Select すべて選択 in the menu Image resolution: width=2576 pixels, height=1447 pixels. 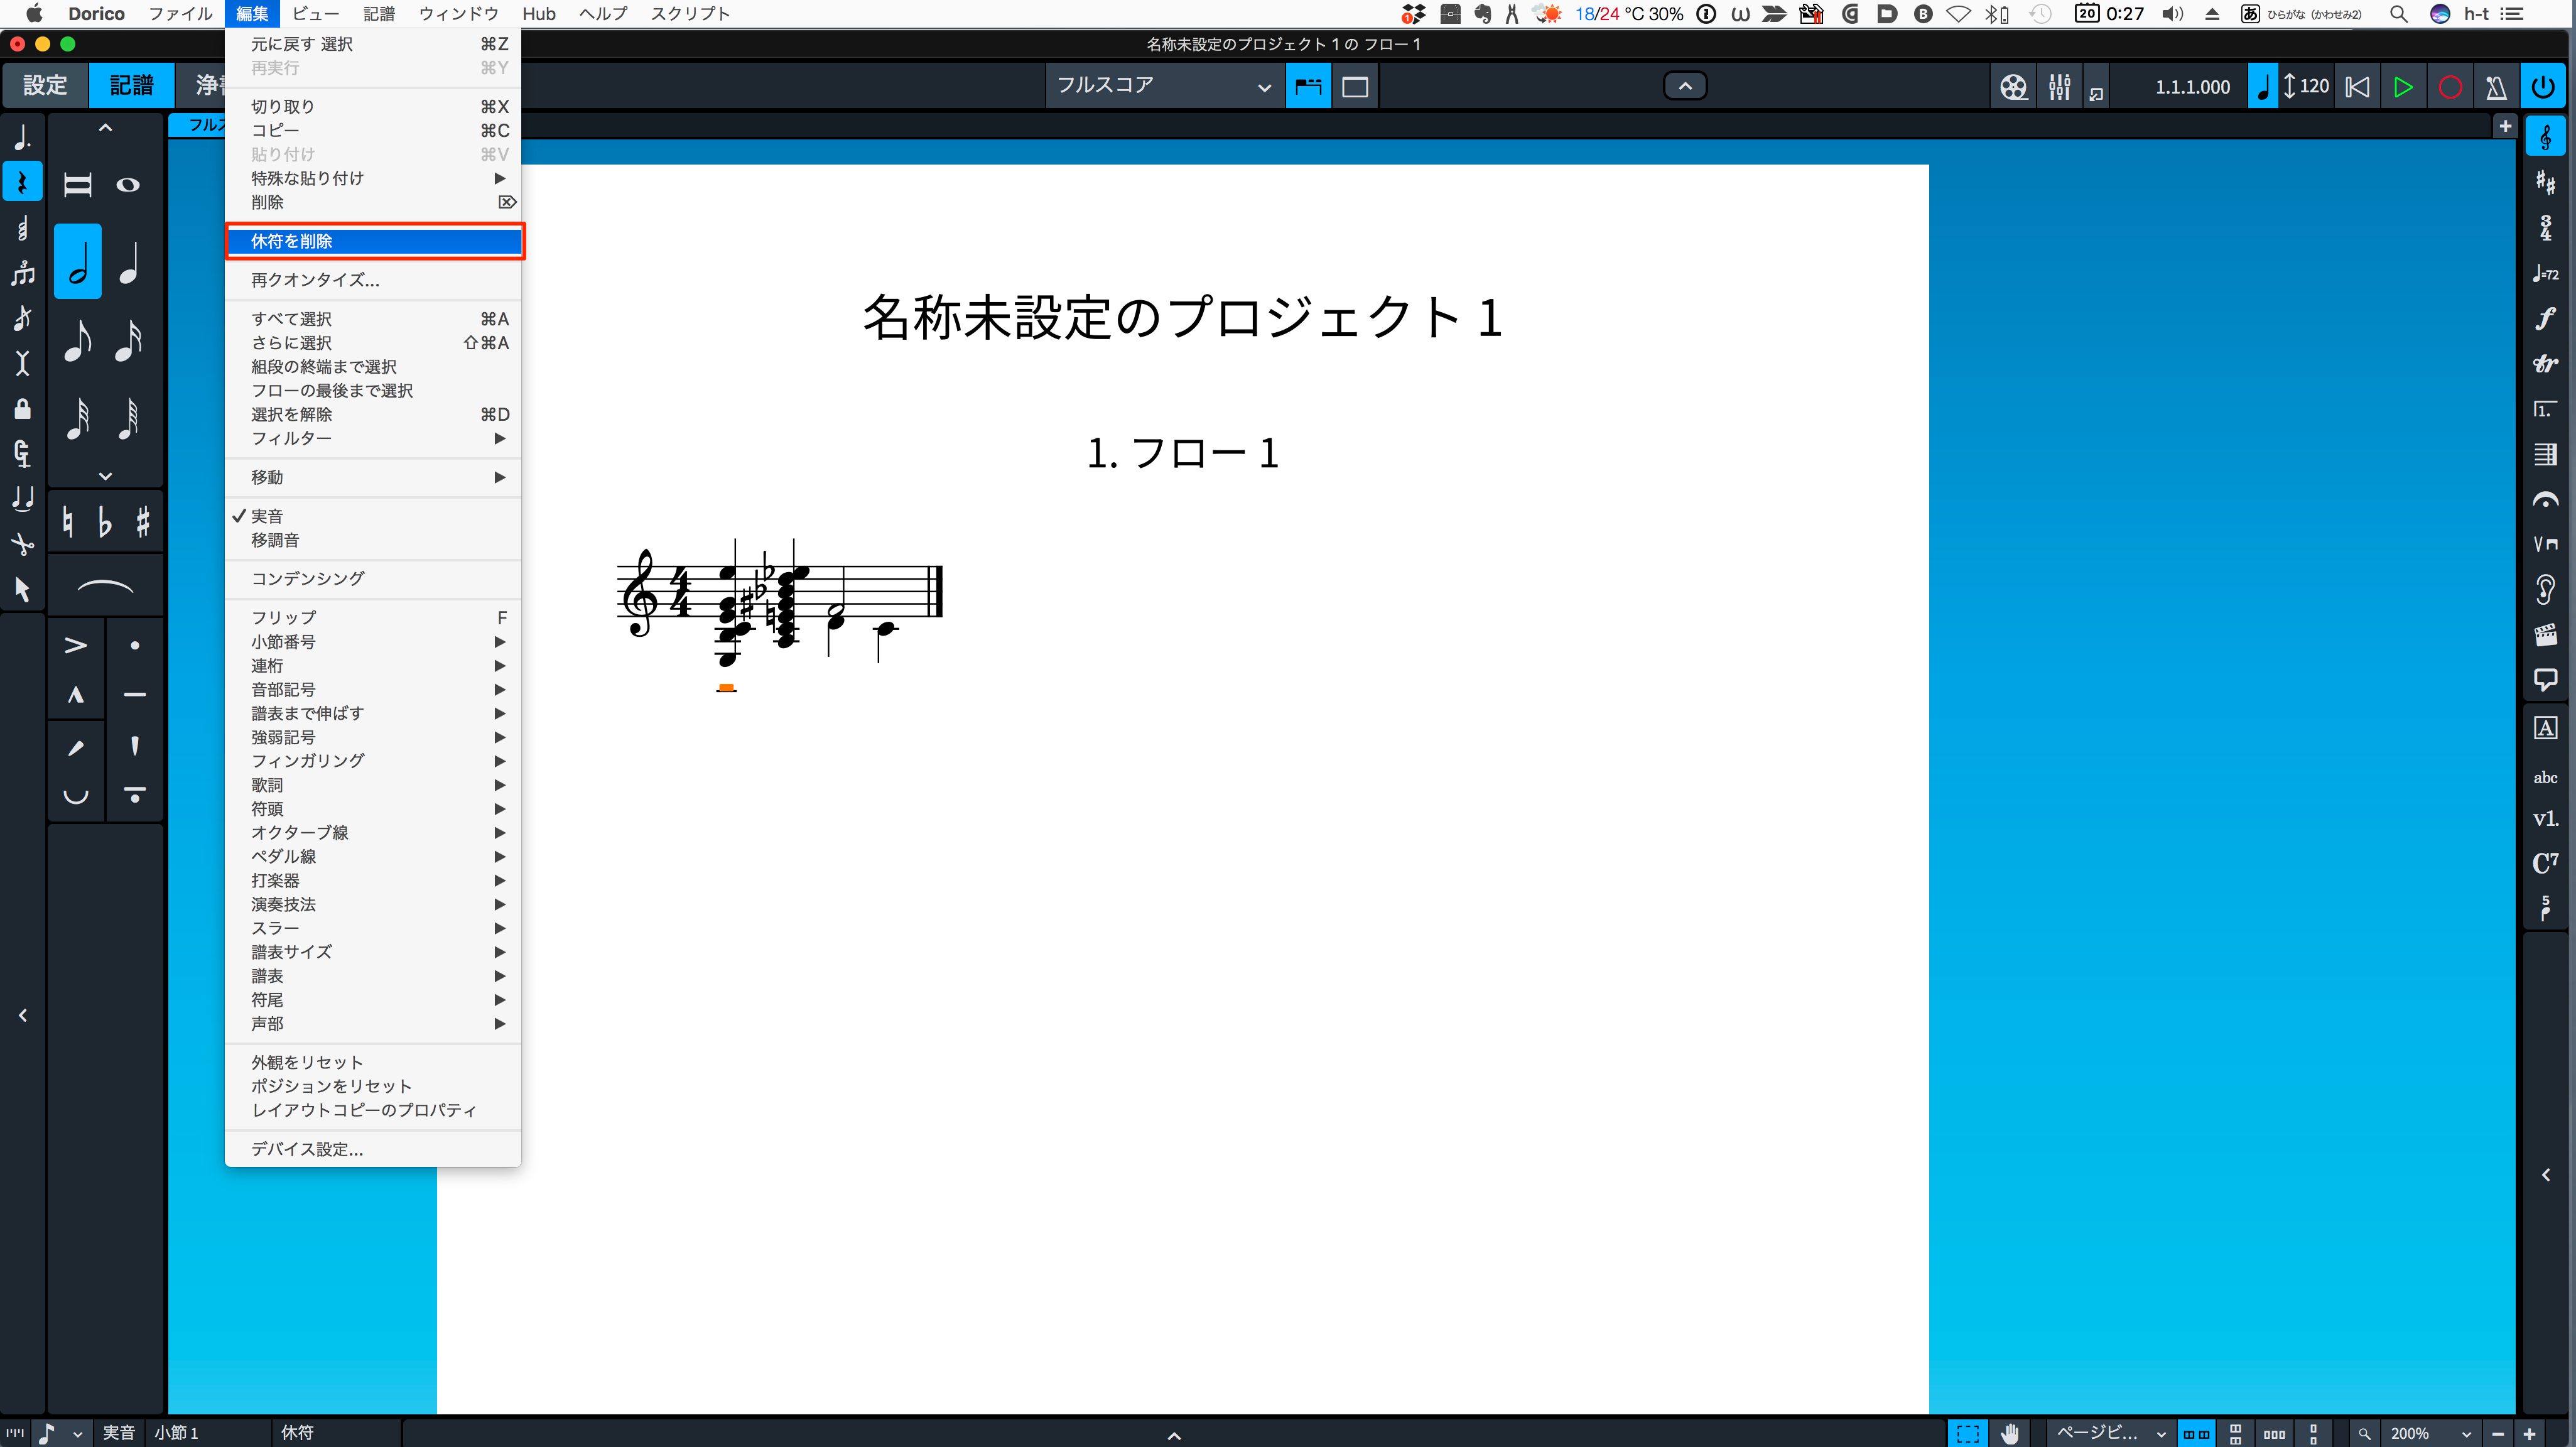coord(373,319)
